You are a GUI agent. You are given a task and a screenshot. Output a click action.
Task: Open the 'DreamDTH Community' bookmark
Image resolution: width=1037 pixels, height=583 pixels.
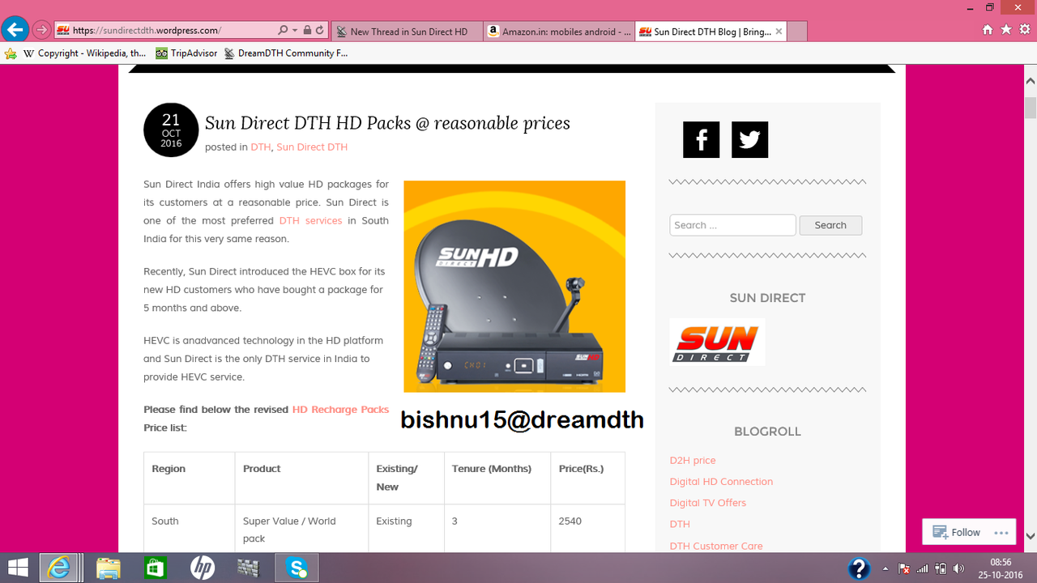pos(286,53)
